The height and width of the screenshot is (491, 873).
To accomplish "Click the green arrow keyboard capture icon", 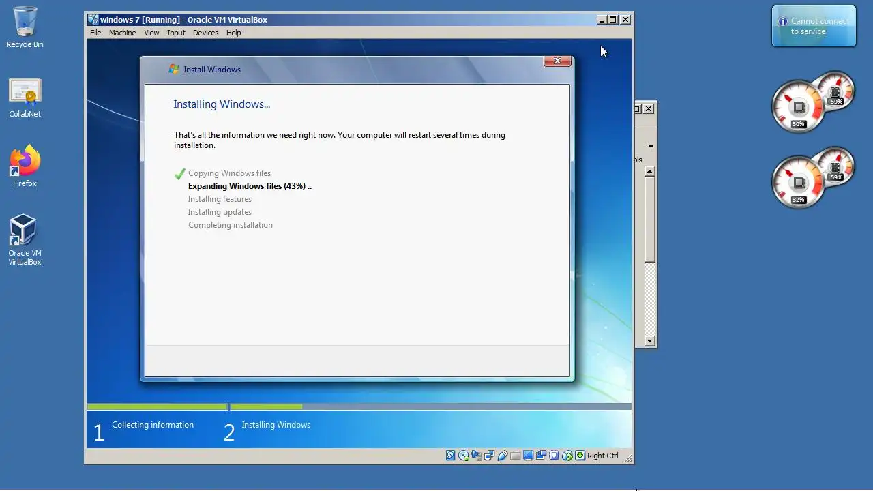I will point(580,456).
